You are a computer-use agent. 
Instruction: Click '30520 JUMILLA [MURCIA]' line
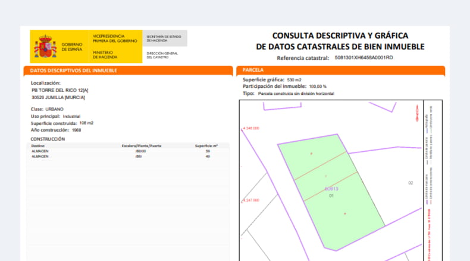click(x=58, y=97)
